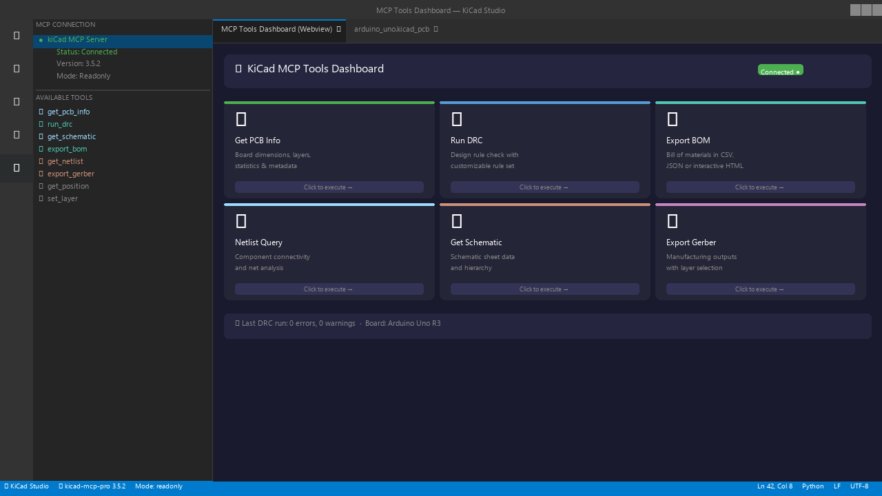Screen dimensions: 882x496
Task: Click the Get PCB Info card title
Action: point(258,141)
